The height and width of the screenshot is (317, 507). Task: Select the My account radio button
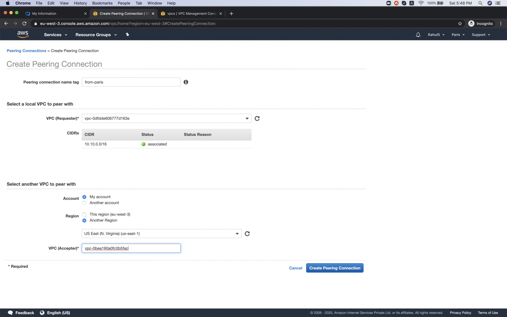[x=84, y=197]
